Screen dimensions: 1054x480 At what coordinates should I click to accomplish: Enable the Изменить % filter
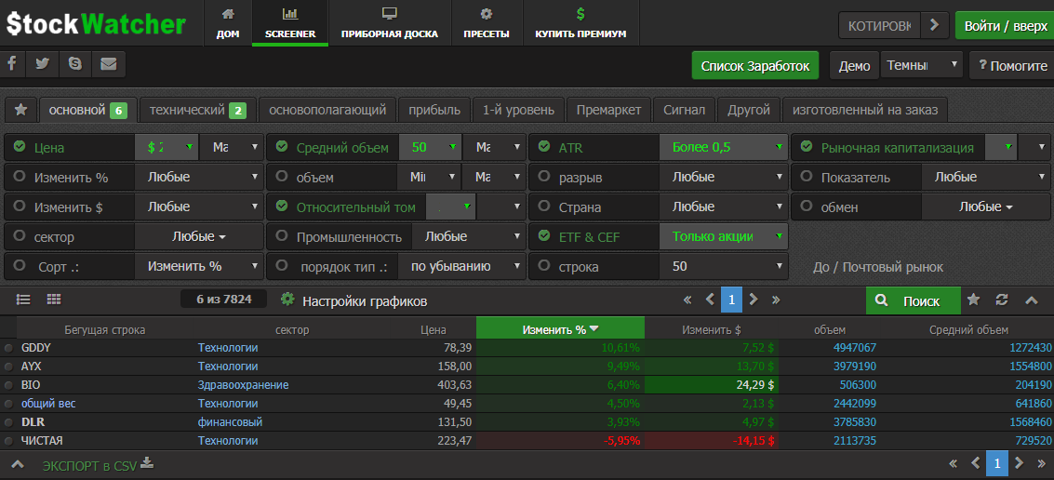click(19, 177)
